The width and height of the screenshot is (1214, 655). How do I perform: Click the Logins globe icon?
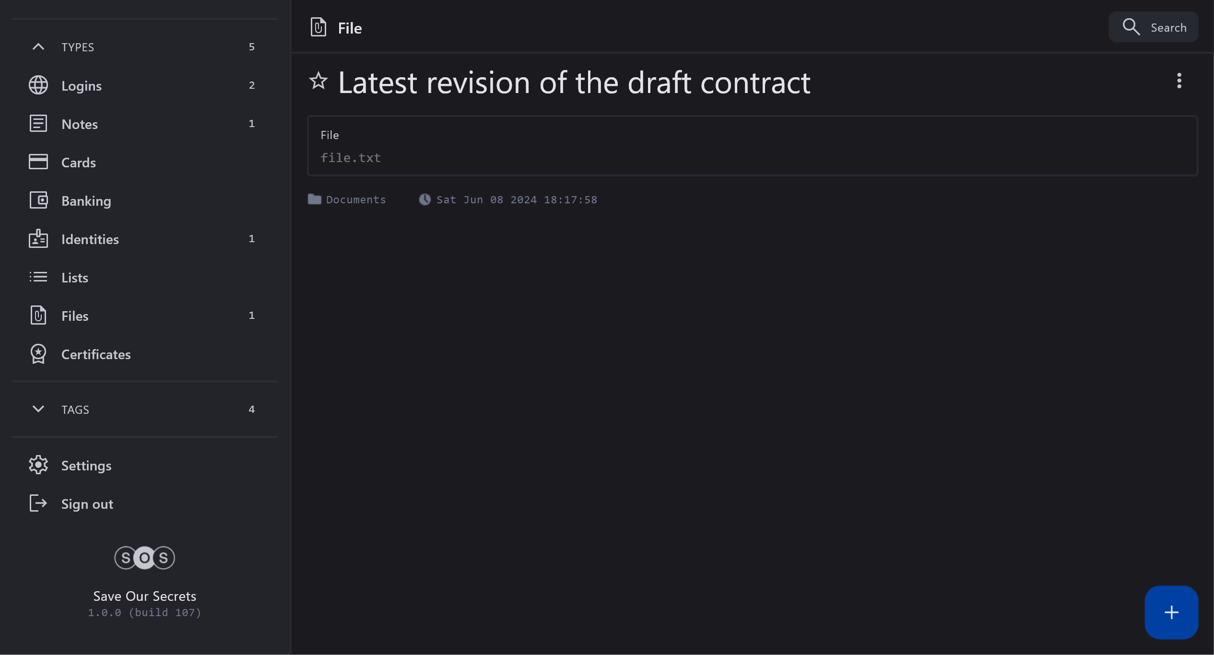[x=38, y=85]
